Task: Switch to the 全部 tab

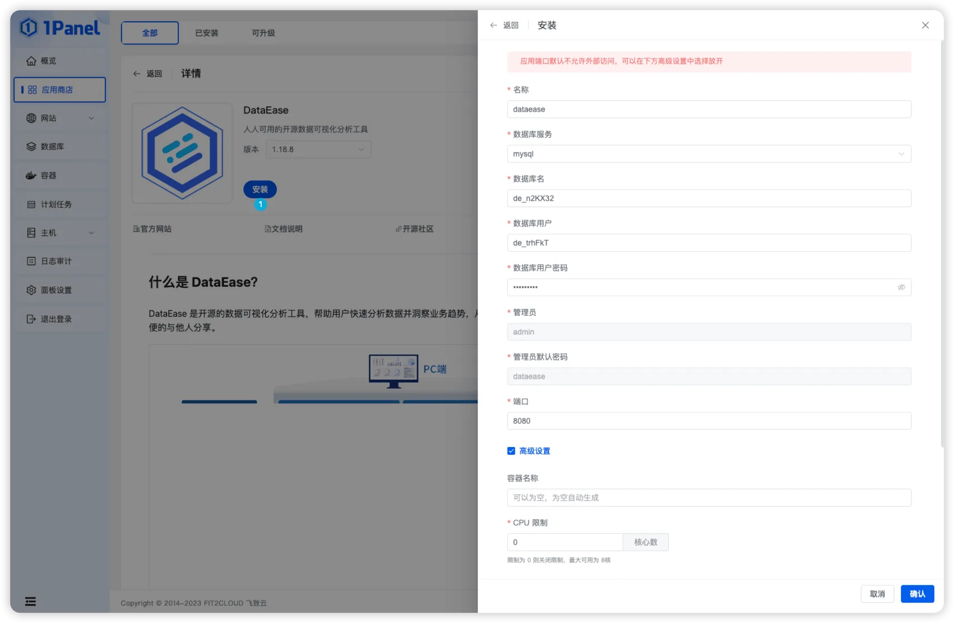Action: pyautogui.click(x=150, y=33)
